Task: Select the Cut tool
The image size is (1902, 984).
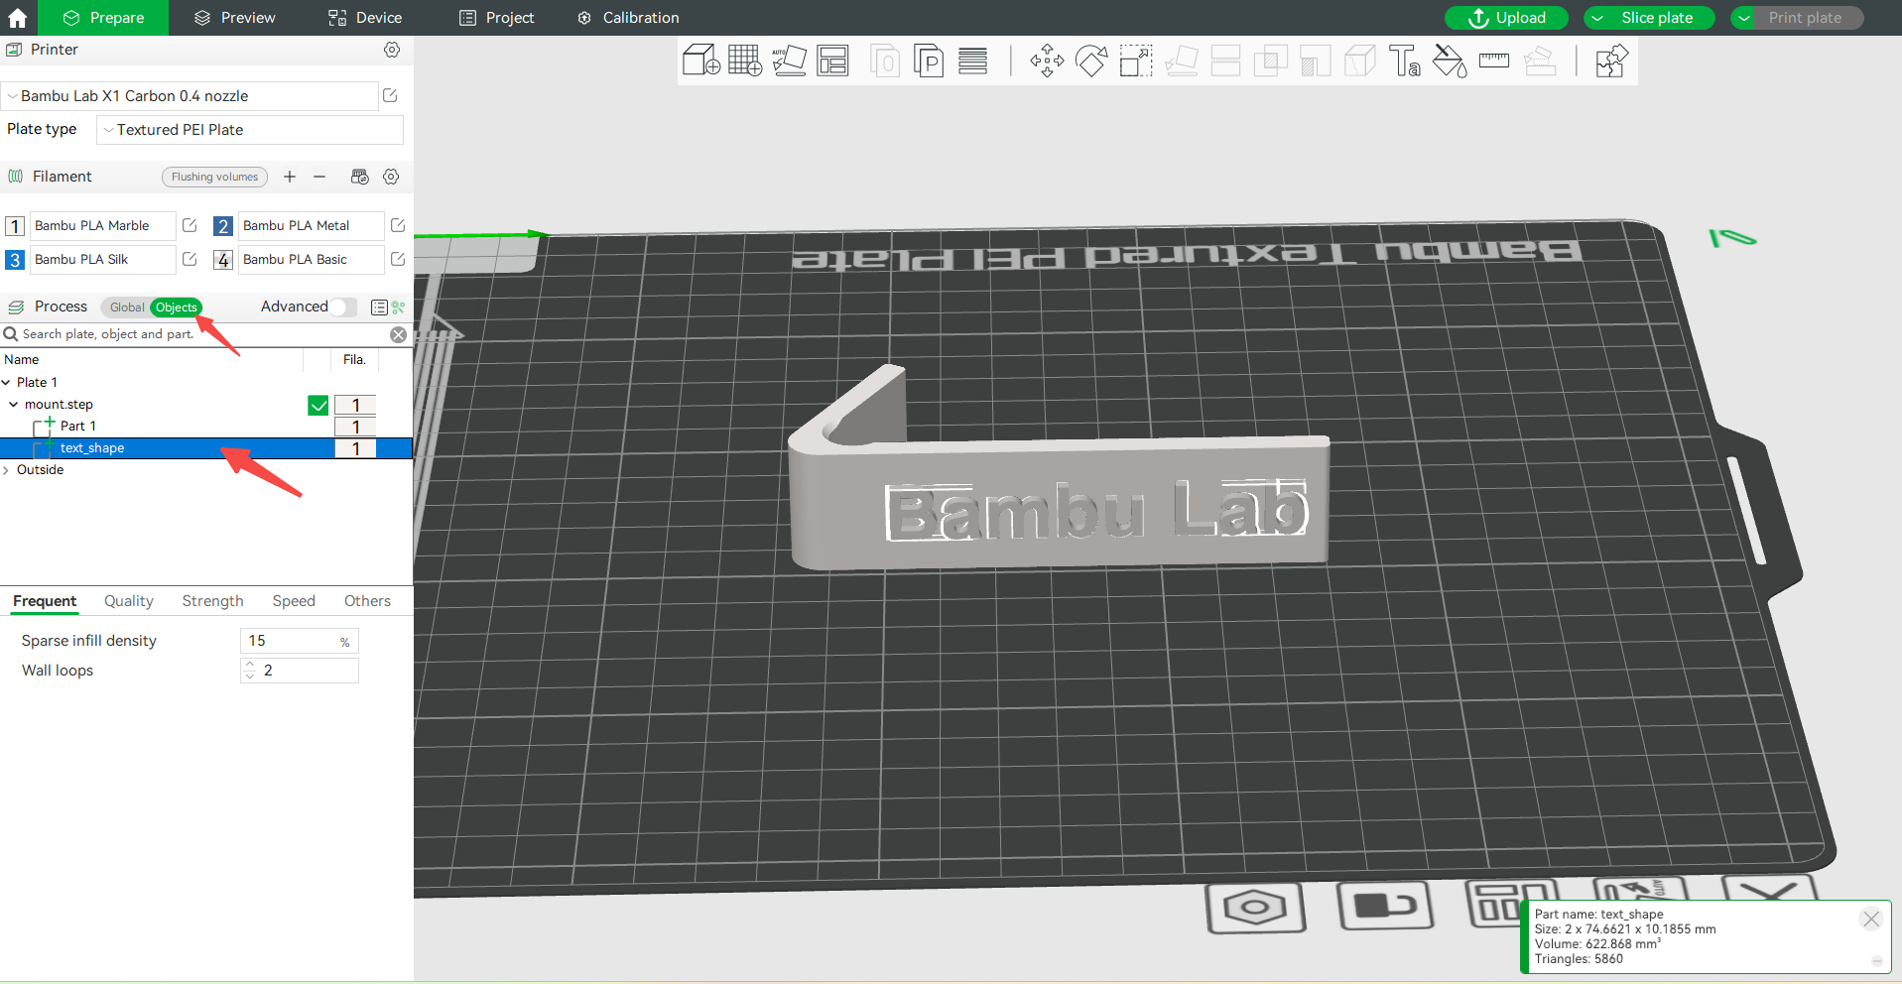Action: (1225, 61)
